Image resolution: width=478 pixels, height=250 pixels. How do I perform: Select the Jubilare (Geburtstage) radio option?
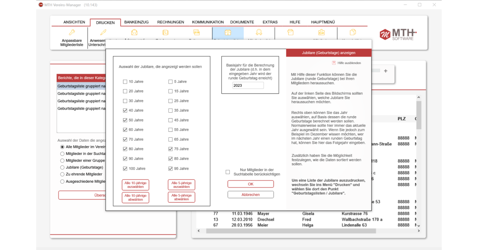(62, 168)
